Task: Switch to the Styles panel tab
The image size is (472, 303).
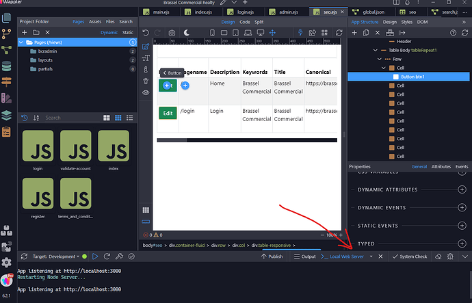Action: pos(407,22)
